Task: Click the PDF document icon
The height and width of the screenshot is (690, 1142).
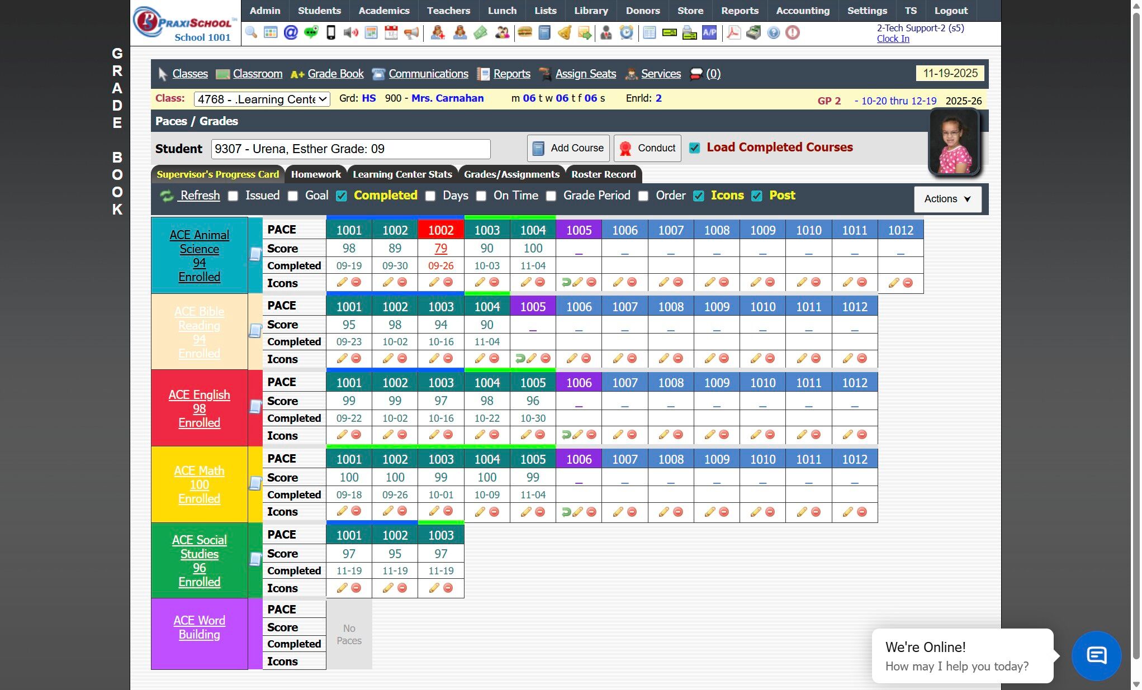Action: pyautogui.click(x=733, y=32)
